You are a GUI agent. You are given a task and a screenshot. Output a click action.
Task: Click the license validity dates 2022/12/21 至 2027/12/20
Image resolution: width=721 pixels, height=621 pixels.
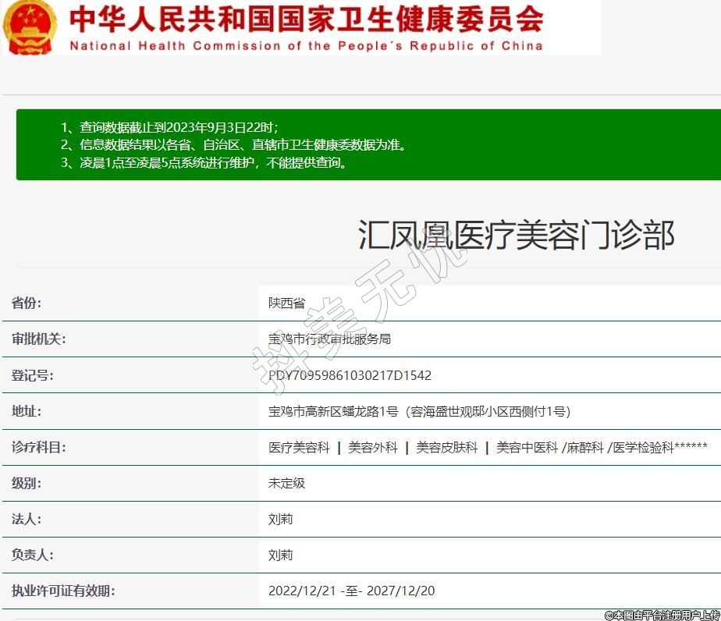[x=351, y=591]
